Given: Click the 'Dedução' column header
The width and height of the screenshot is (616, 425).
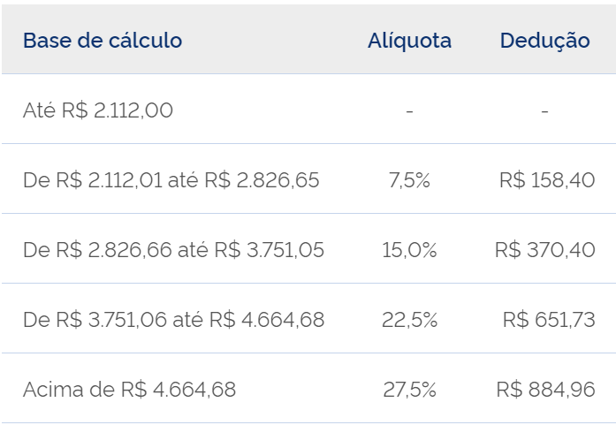Looking at the screenshot, I should (544, 41).
